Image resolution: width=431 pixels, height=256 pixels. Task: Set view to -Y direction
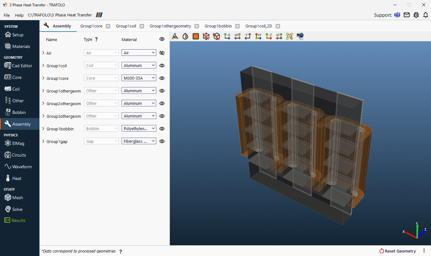pyautogui.click(x=248, y=36)
